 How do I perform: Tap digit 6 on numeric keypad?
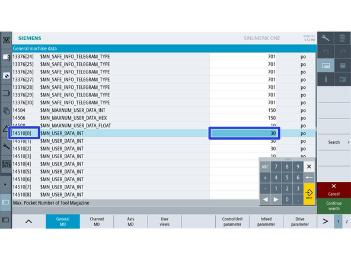[298, 178]
